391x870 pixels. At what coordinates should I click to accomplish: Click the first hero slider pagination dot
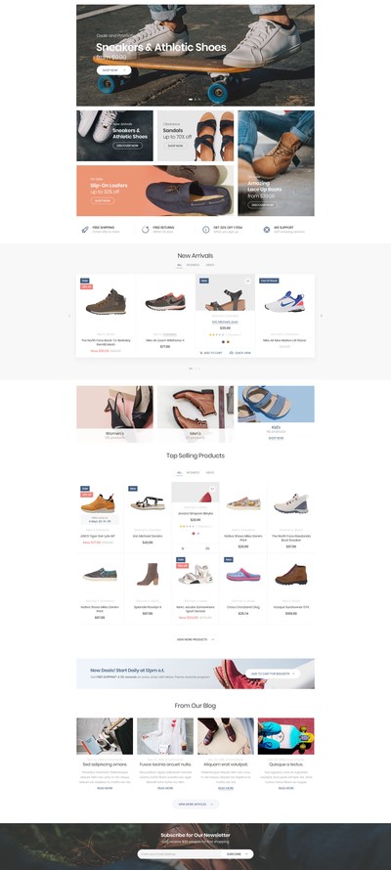point(191,100)
